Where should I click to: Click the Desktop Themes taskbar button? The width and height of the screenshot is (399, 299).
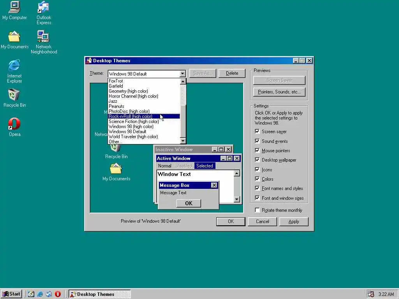[99, 294]
